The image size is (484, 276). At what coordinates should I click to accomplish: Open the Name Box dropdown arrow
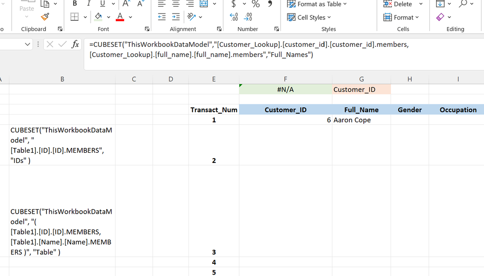pyautogui.click(x=28, y=44)
